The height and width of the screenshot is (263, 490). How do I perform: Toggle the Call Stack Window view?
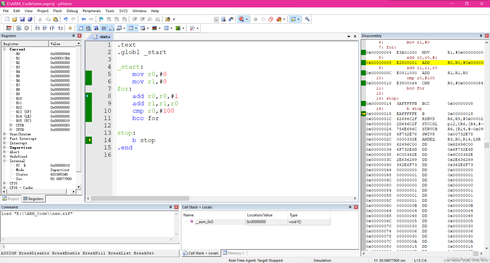[111, 28]
